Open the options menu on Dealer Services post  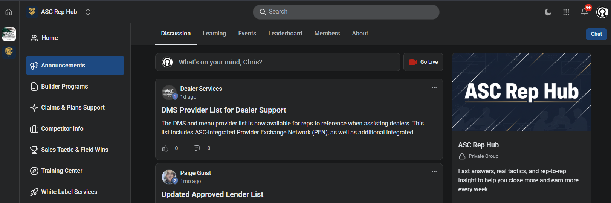click(434, 87)
